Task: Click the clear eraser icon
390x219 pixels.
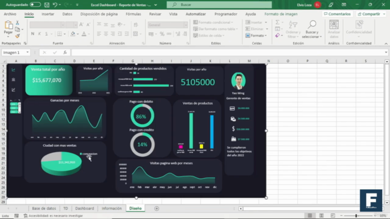Action: 278,35
